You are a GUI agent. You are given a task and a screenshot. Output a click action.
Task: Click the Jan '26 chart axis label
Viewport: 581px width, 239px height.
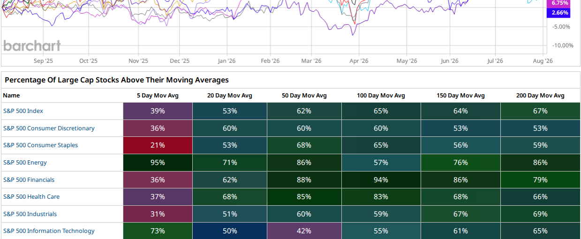(x=226, y=61)
